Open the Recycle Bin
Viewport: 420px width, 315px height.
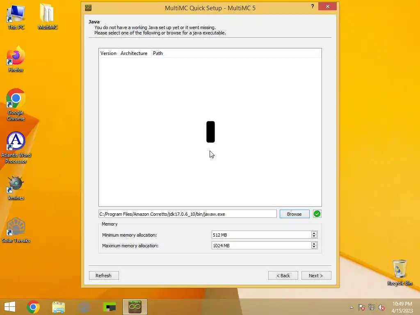pos(399,272)
